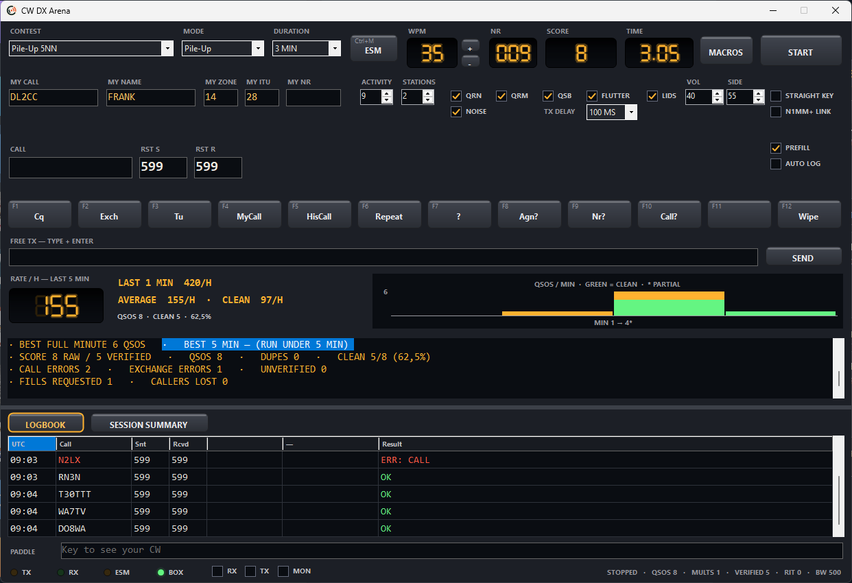The width and height of the screenshot is (852, 583).
Task: Click the CALL input field
Action: (x=71, y=167)
